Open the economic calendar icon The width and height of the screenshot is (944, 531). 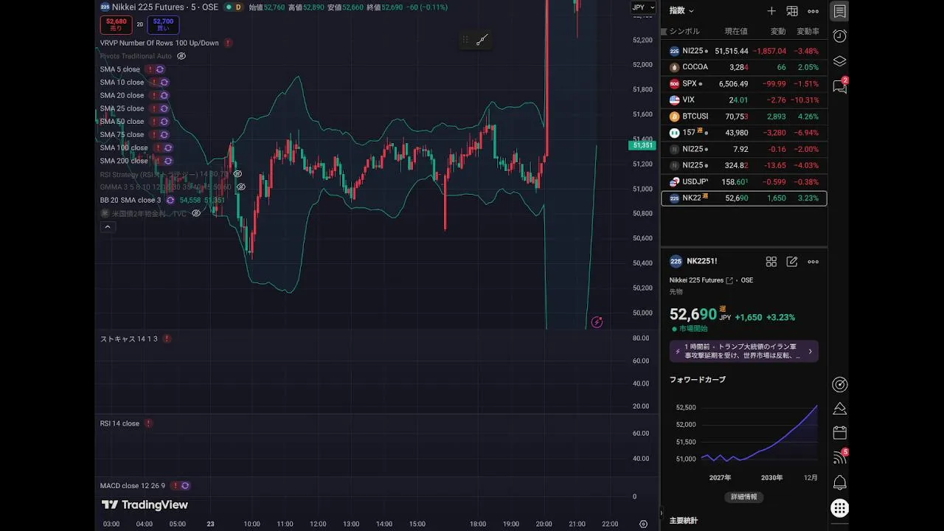[839, 433]
